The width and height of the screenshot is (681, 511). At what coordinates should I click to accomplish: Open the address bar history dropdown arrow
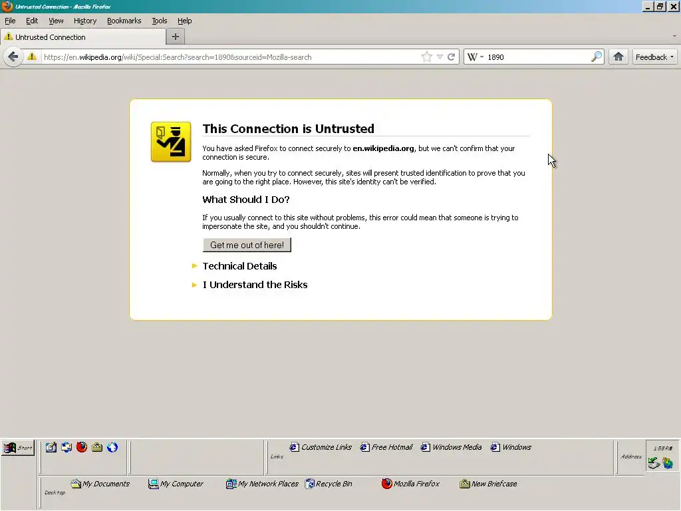pos(440,57)
